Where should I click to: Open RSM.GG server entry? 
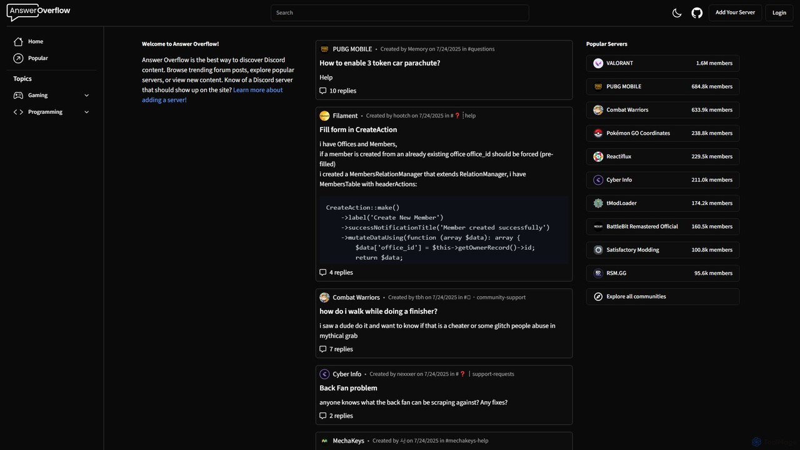click(x=662, y=273)
